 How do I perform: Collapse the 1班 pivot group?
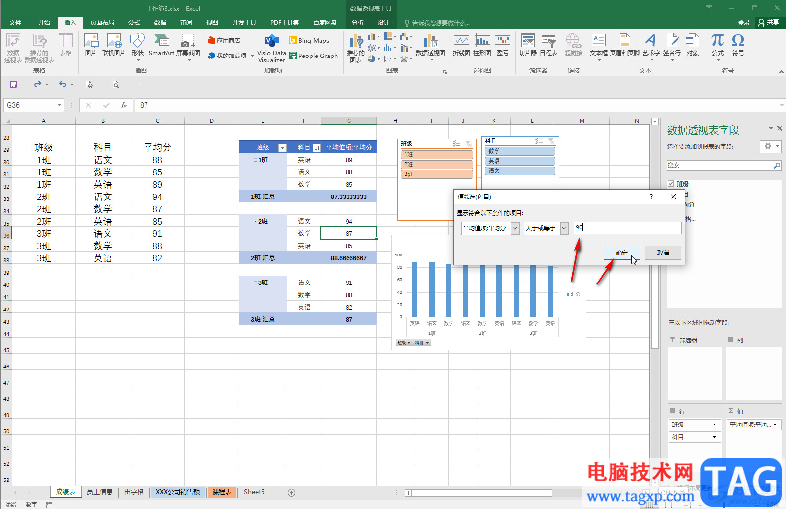pyautogui.click(x=255, y=160)
